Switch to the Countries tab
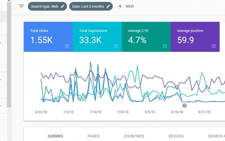225x141 pixels. [134, 136]
